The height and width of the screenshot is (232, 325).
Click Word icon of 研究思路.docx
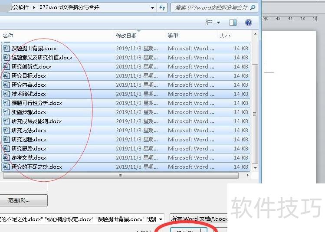pyautogui.click(x=7, y=148)
